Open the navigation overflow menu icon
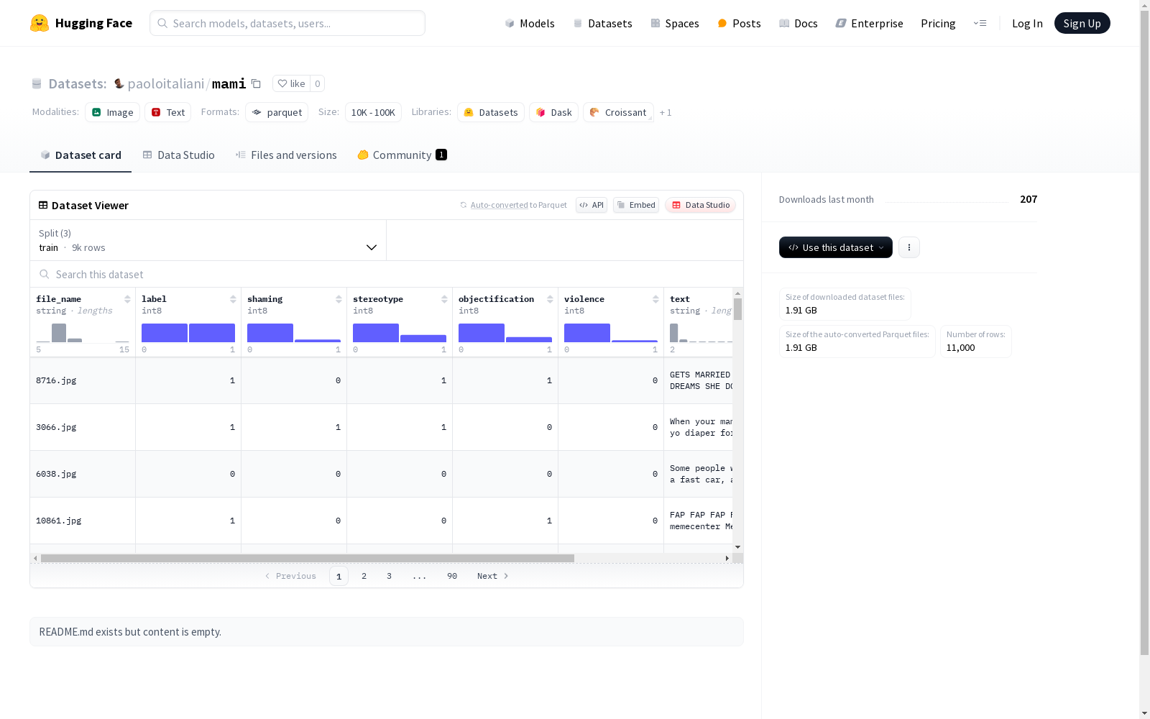This screenshot has height=719, width=1150. [x=980, y=23]
